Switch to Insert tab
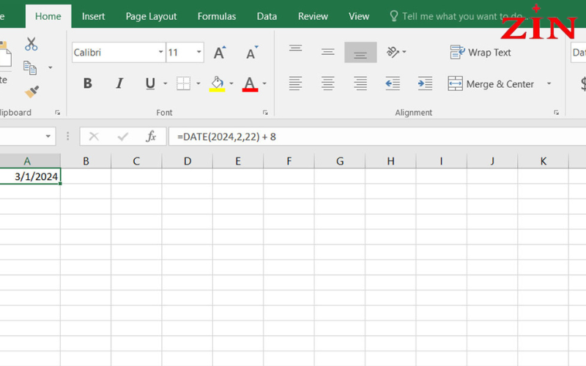This screenshot has height=366, width=586. tap(94, 16)
